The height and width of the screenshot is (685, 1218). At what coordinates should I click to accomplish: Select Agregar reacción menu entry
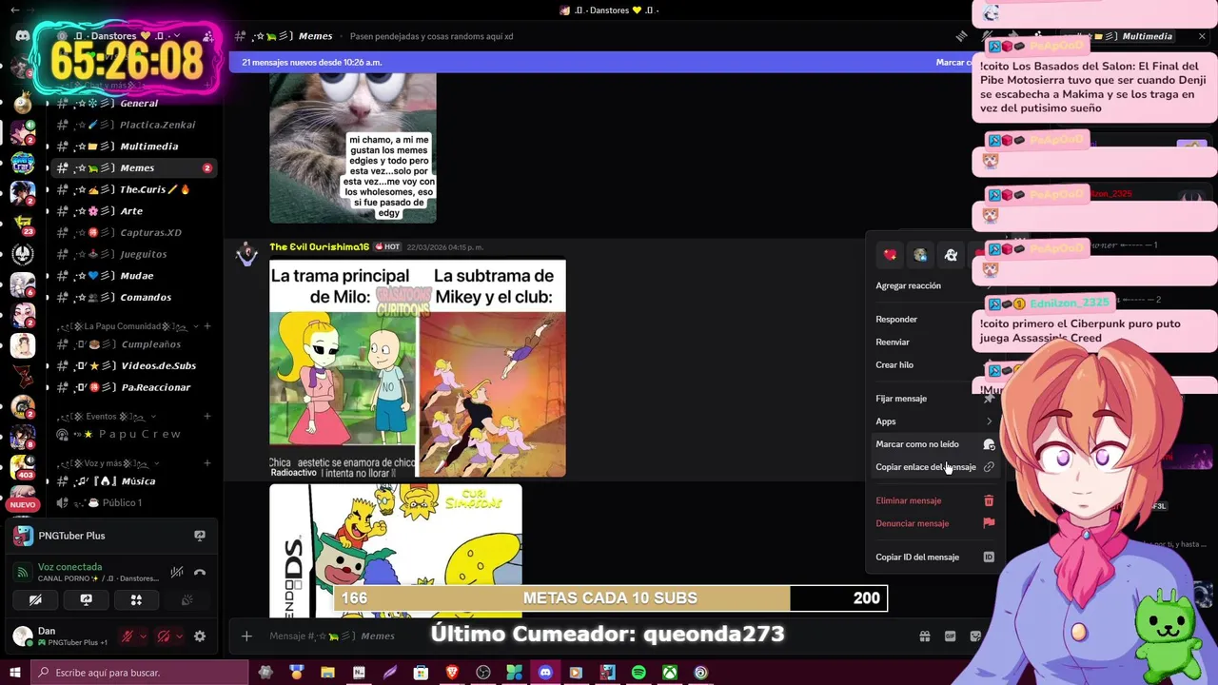(x=933, y=285)
